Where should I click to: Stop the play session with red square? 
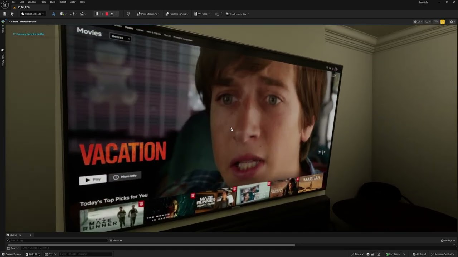pos(107,14)
